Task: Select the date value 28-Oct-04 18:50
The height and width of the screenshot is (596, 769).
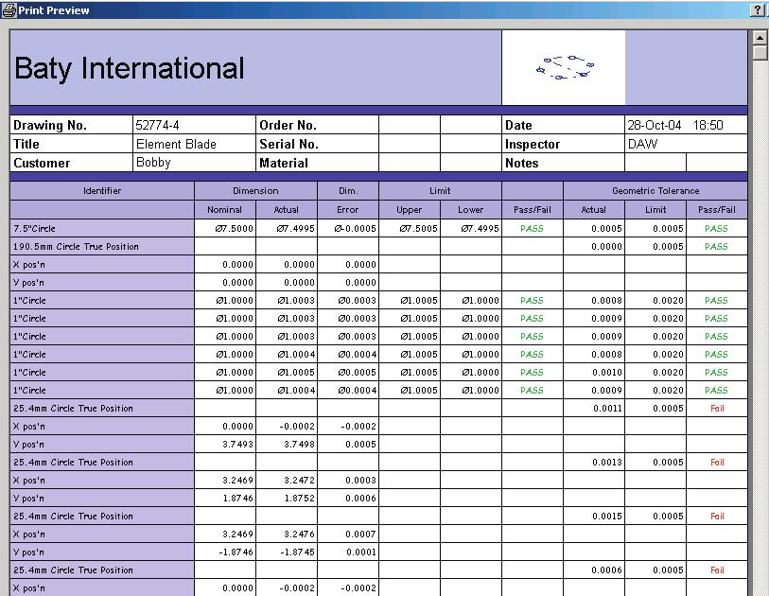Action: click(675, 125)
